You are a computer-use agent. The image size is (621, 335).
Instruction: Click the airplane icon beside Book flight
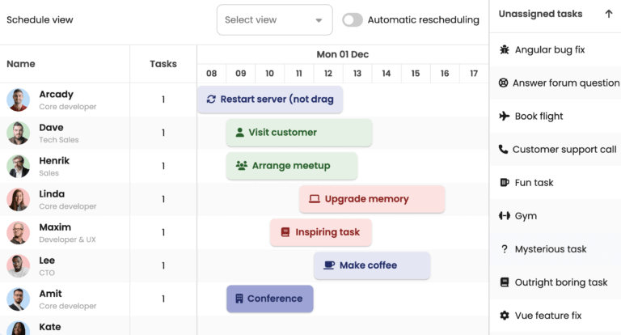click(x=505, y=117)
